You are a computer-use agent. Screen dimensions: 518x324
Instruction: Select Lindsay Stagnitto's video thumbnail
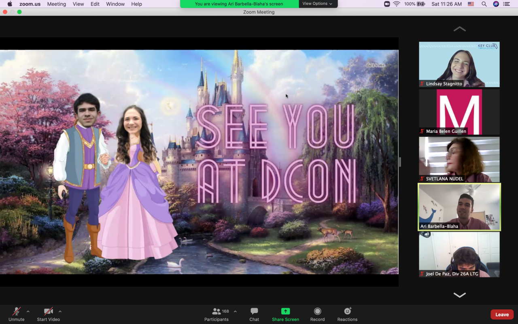click(459, 64)
